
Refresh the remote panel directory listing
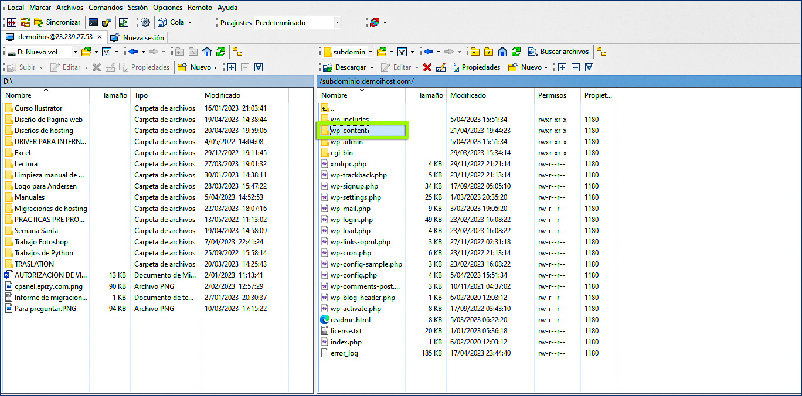coord(516,52)
